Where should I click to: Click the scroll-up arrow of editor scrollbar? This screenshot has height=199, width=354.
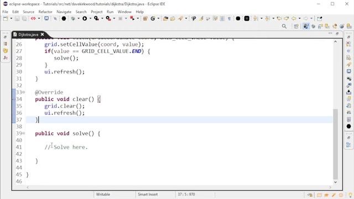336,42
